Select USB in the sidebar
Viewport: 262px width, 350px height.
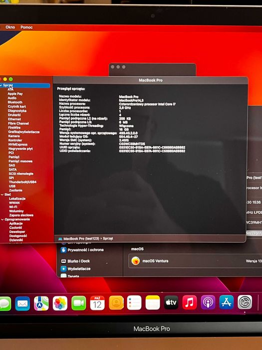coord(12,186)
